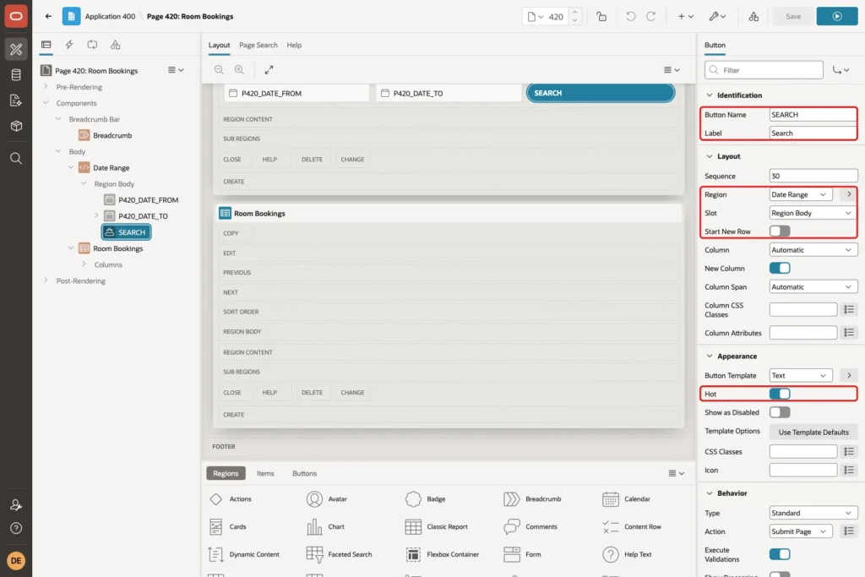
Task: Expand the Columns tree node
Action: (84, 264)
